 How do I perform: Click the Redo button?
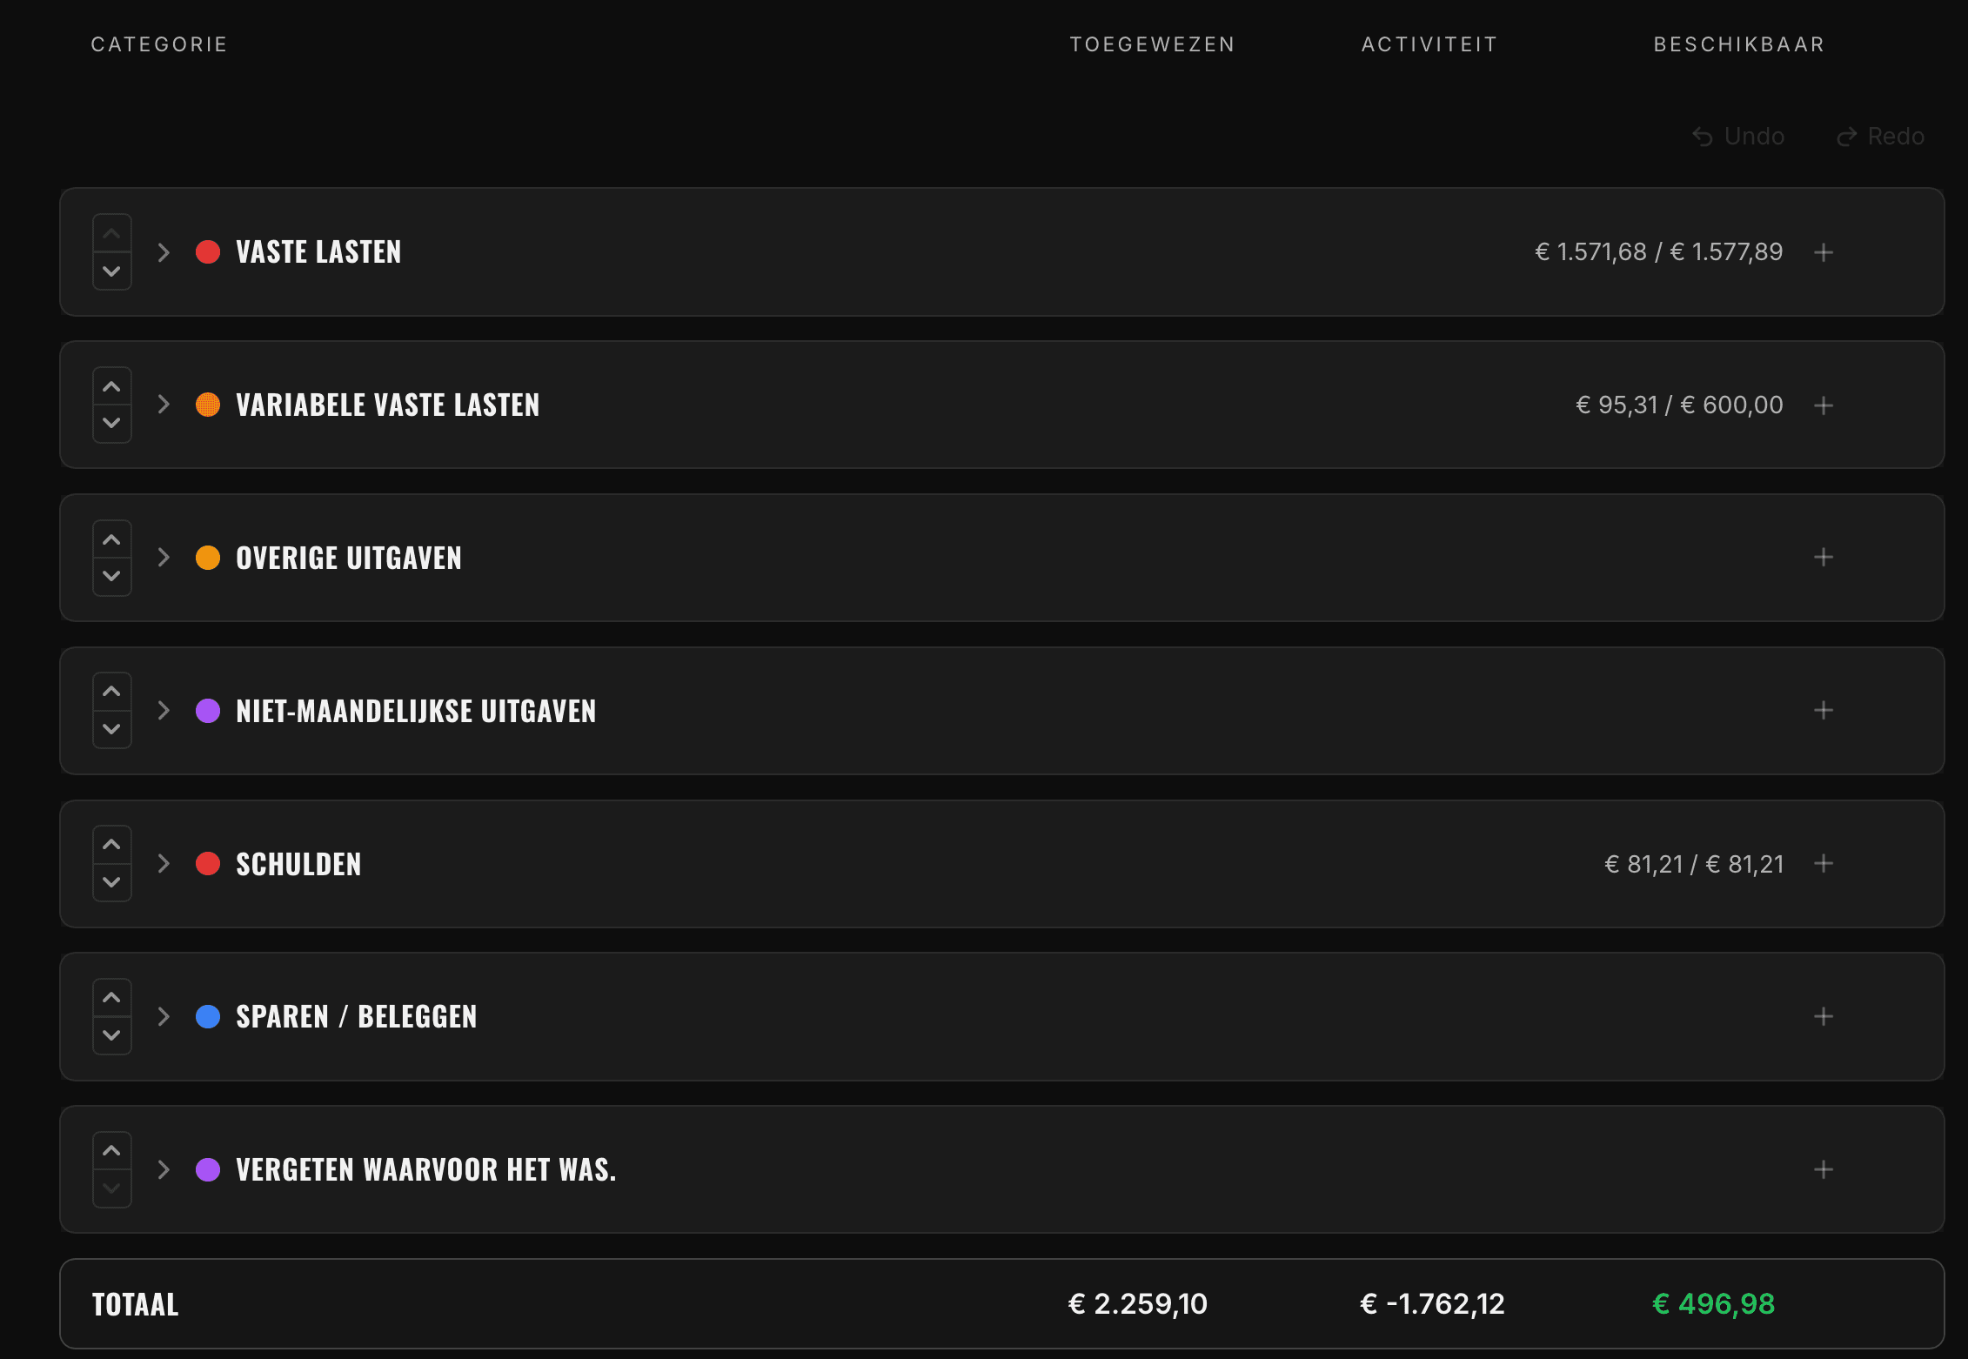click(x=1880, y=137)
